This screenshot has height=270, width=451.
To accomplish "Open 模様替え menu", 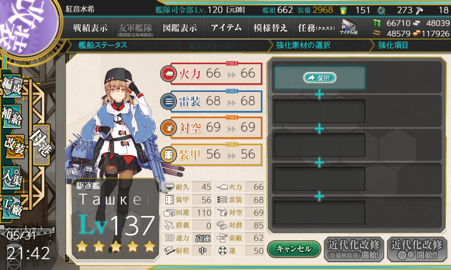I will click(270, 28).
